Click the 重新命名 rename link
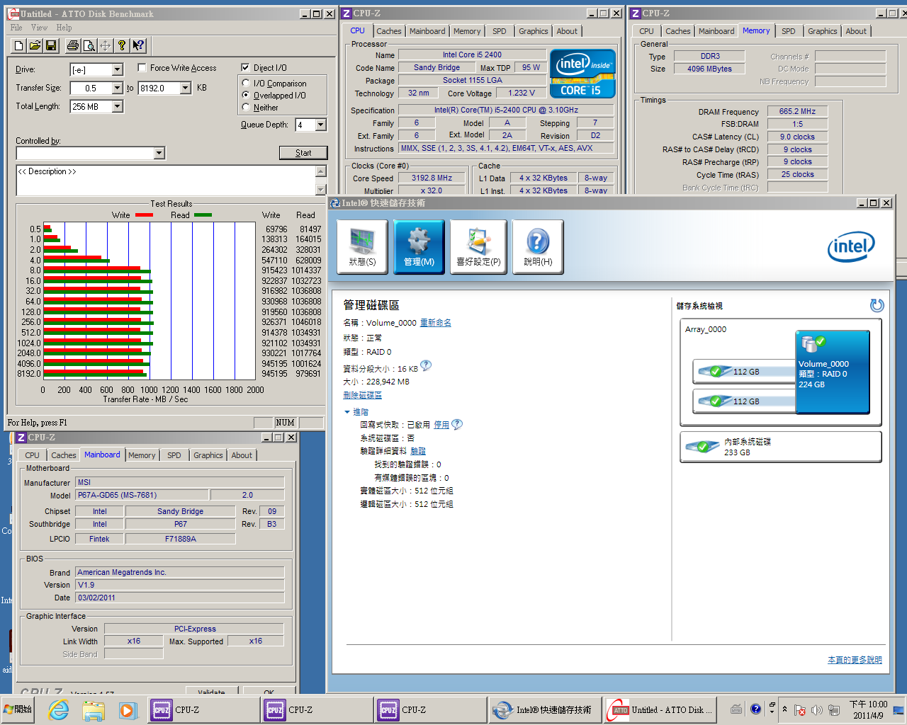 [436, 323]
